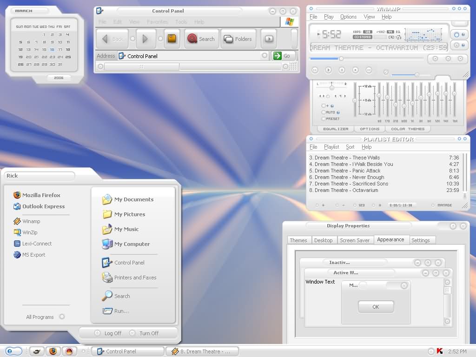Click the Views icon in Control Panel toolbar
The image size is (476, 357).
tap(269, 39)
